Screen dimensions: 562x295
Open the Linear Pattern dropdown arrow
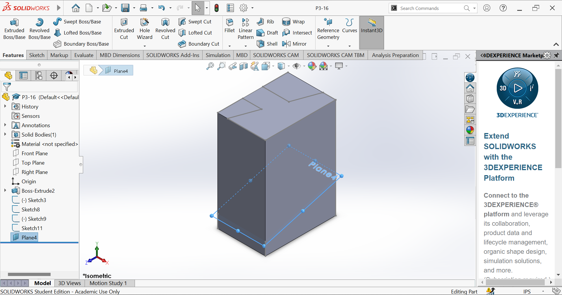245,45
